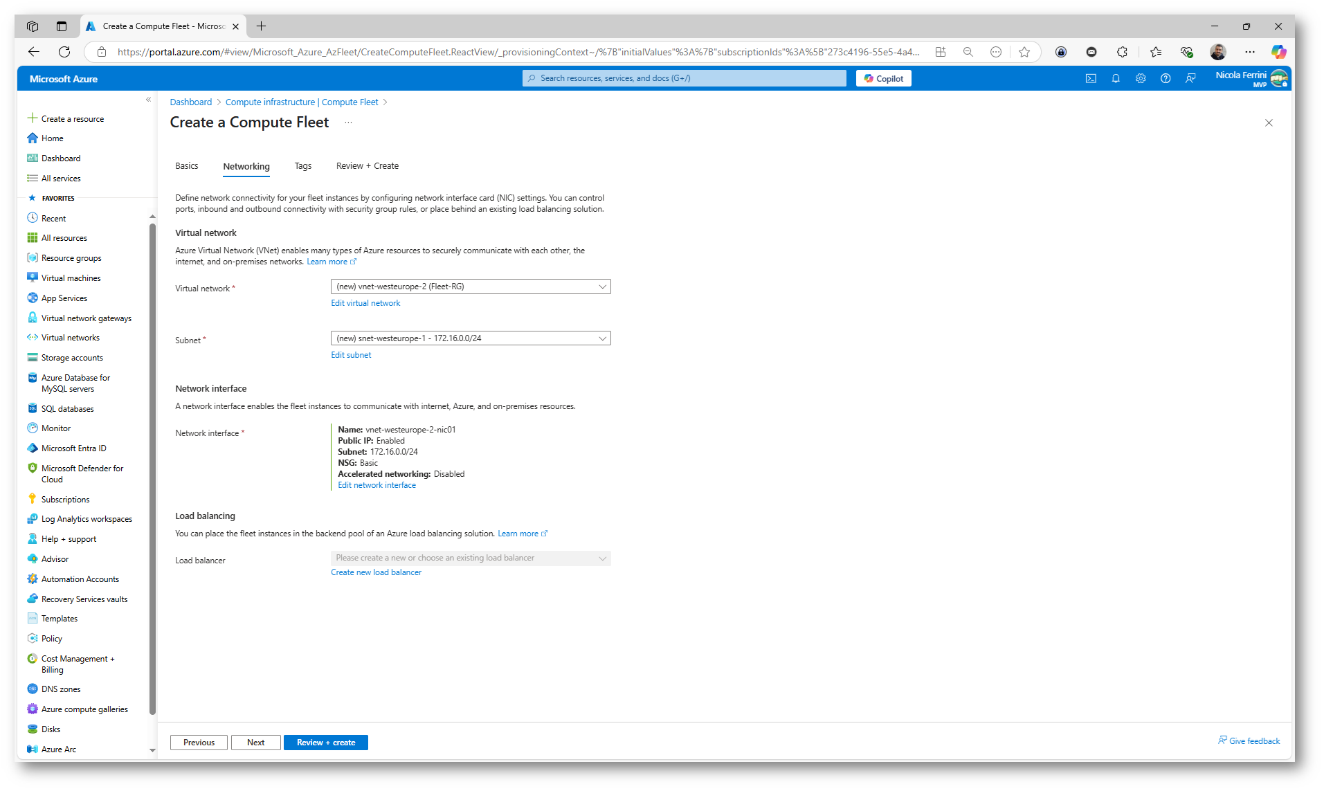Click the Previous button
1324x791 pixels.
pos(199,743)
